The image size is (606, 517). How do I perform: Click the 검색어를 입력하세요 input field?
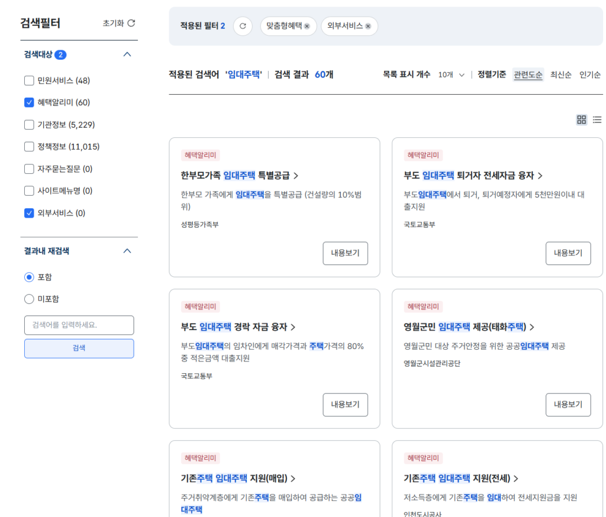click(x=79, y=325)
